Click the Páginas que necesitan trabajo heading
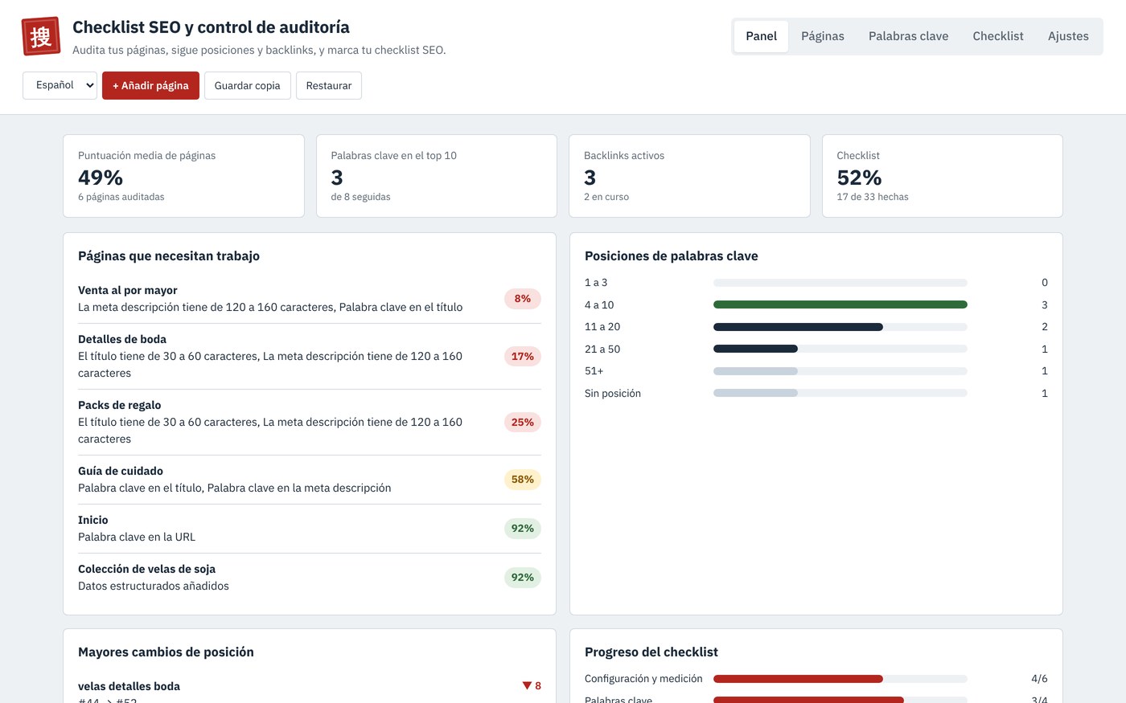 [x=169, y=256]
